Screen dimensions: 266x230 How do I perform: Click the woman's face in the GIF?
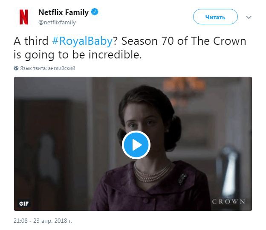click(x=149, y=117)
